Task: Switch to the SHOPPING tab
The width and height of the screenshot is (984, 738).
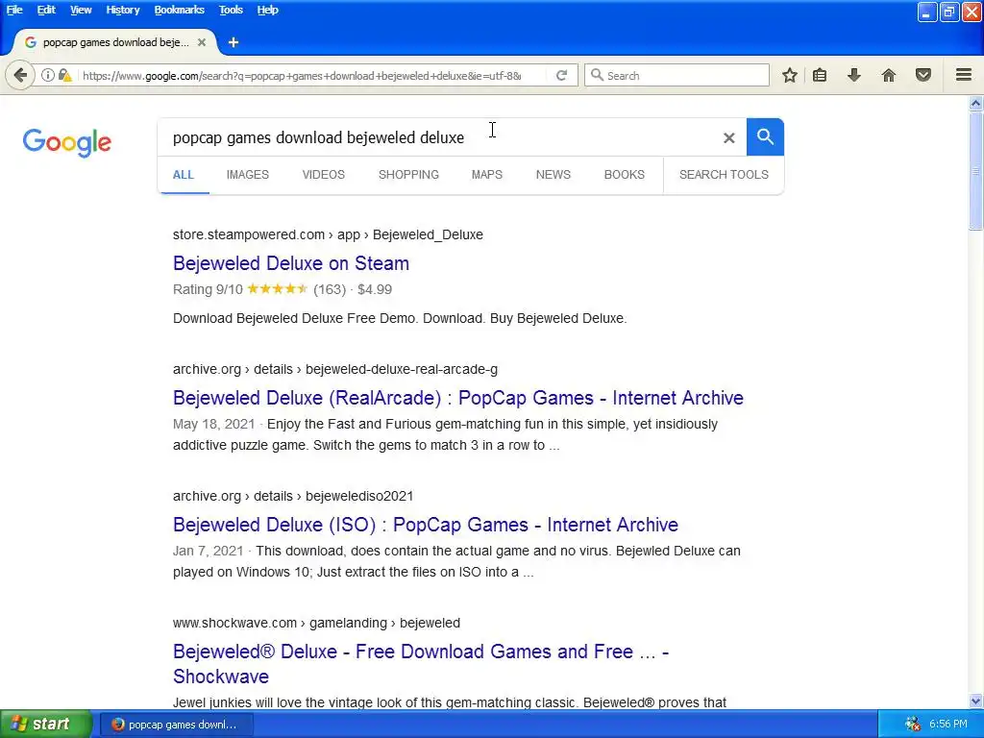Action: pos(408,175)
